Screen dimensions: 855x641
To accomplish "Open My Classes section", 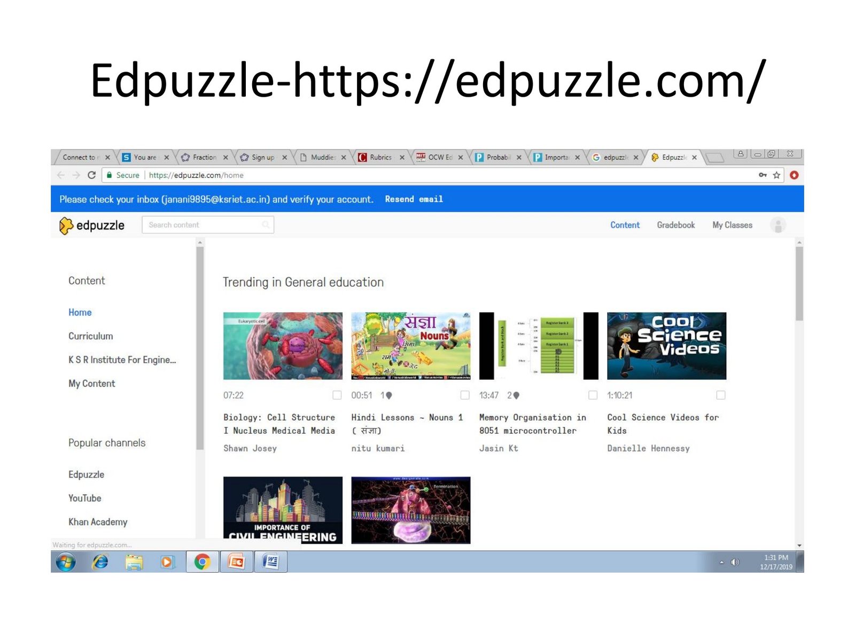I will tap(732, 225).
